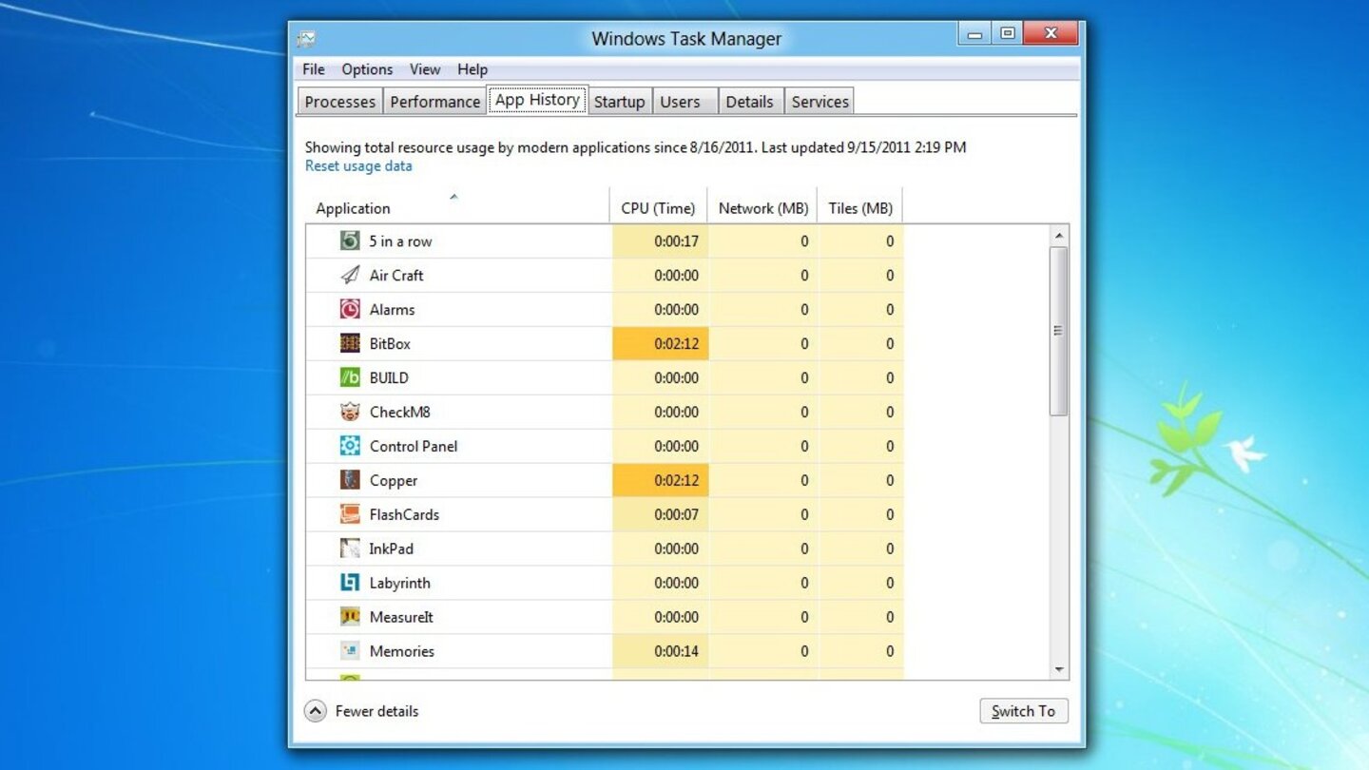Click the 5 in a row app icon
Image resolution: width=1369 pixels, height=770 pixels.
coord(350,241)
